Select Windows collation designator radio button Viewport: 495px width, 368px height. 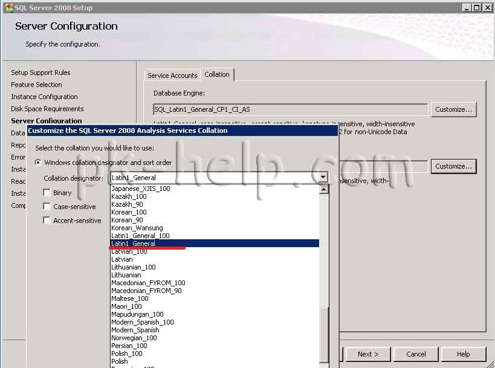[38, 163]
